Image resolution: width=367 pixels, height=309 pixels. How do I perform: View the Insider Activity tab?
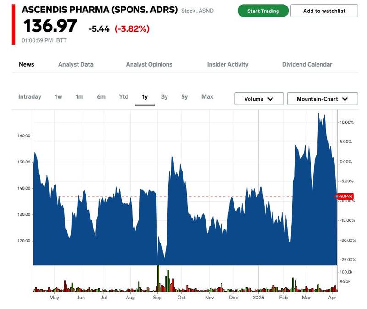coord(228,64)
